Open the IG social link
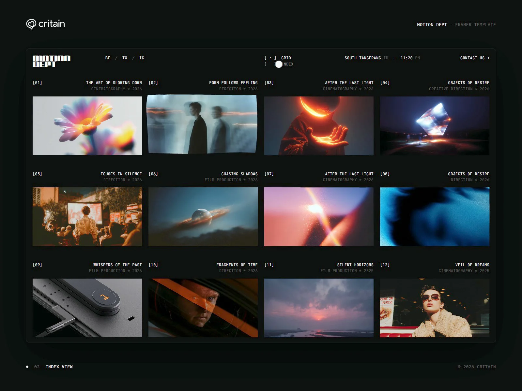Viewport: 522px width, 391px height. pyautogui.click(x=142, y=58)
